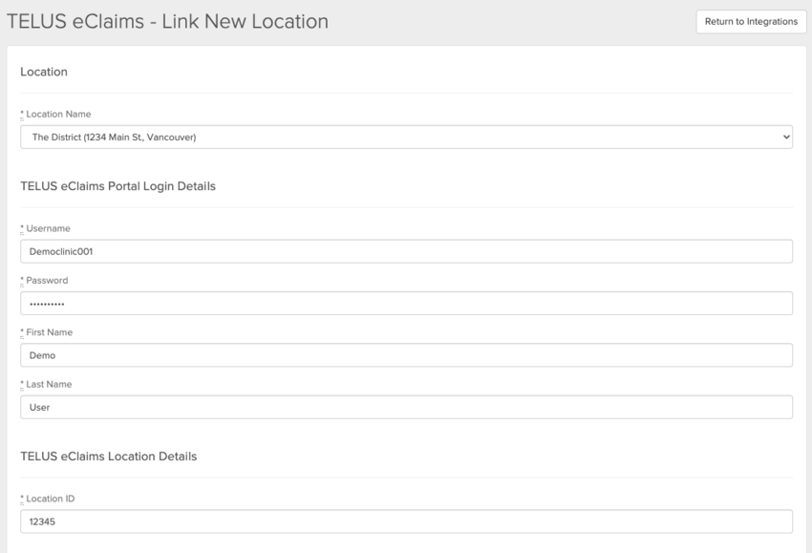
Task: Click the Location ID field label
Action: (x=50, y=499)
